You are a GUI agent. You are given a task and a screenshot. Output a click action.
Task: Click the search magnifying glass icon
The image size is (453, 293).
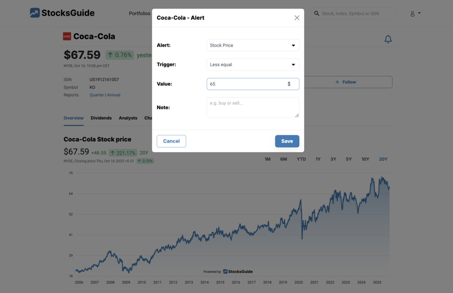(317, 13)
